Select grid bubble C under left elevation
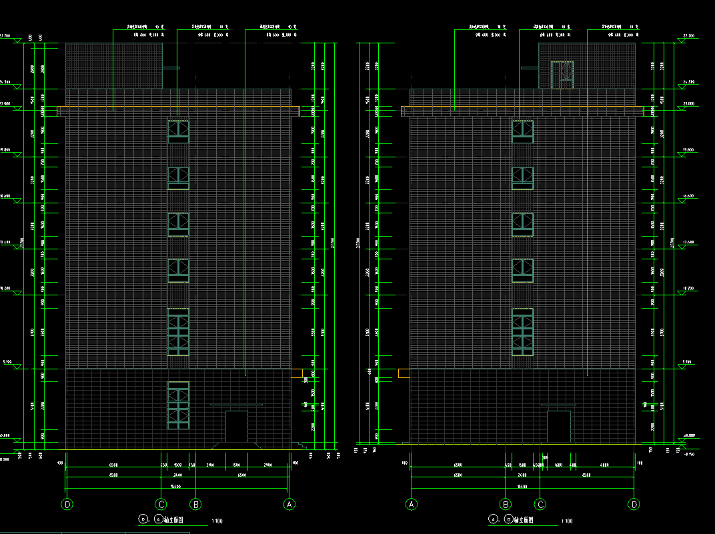This screenshot has width=715, height=534. point(161,504)
